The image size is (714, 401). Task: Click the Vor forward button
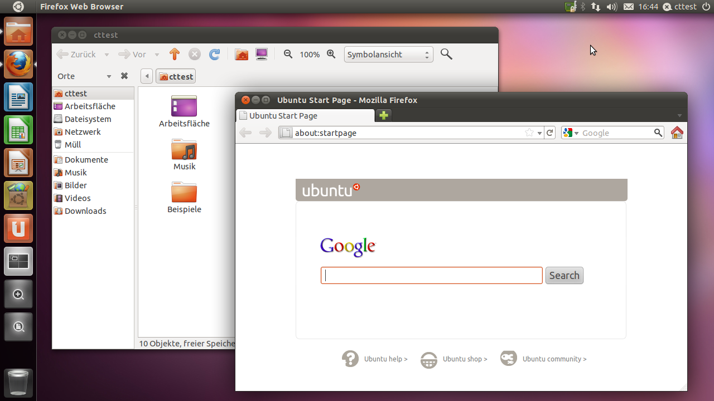[x=133, y=55]
